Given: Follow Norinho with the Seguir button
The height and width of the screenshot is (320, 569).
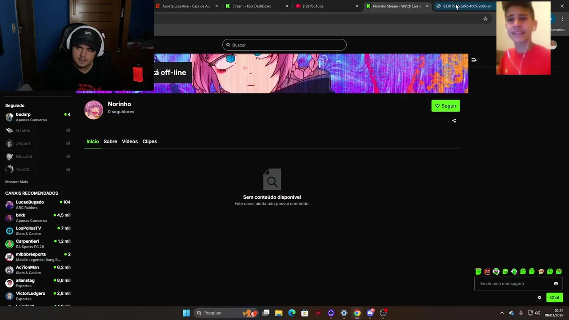Looking at the screenshot, I should coord(445,106).
